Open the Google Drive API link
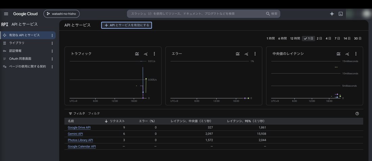 (x=79, y=128)
